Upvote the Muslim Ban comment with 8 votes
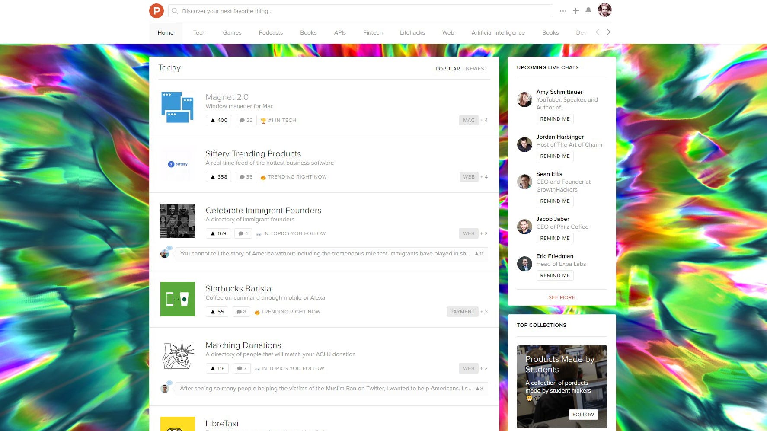Image resolution: width=767 pixels, height=431 pixels. [479, 389]
